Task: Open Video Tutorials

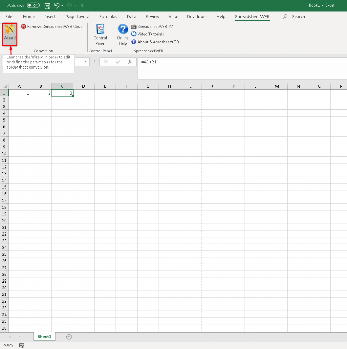Action: click(x=147, y=34)
